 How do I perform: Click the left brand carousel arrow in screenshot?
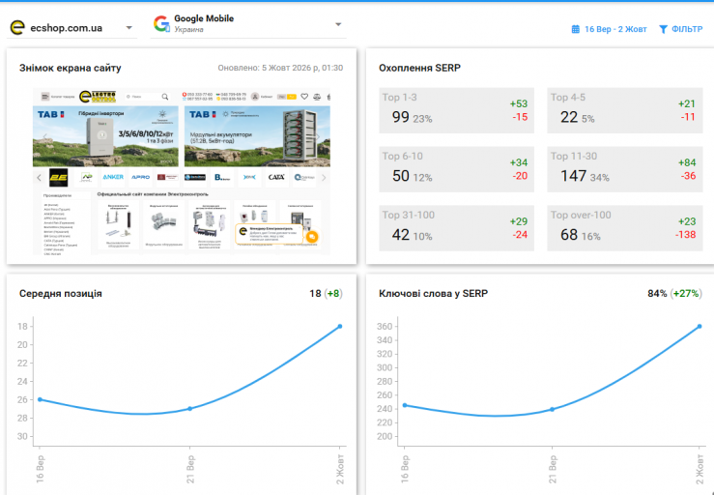[x=39, y=177]
